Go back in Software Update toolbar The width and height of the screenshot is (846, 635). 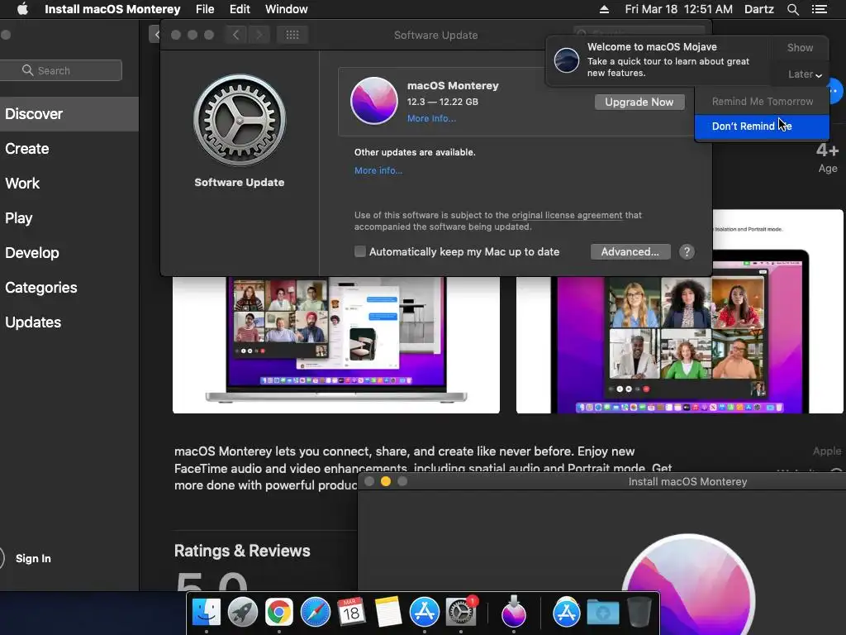click(x=235, y=35)
